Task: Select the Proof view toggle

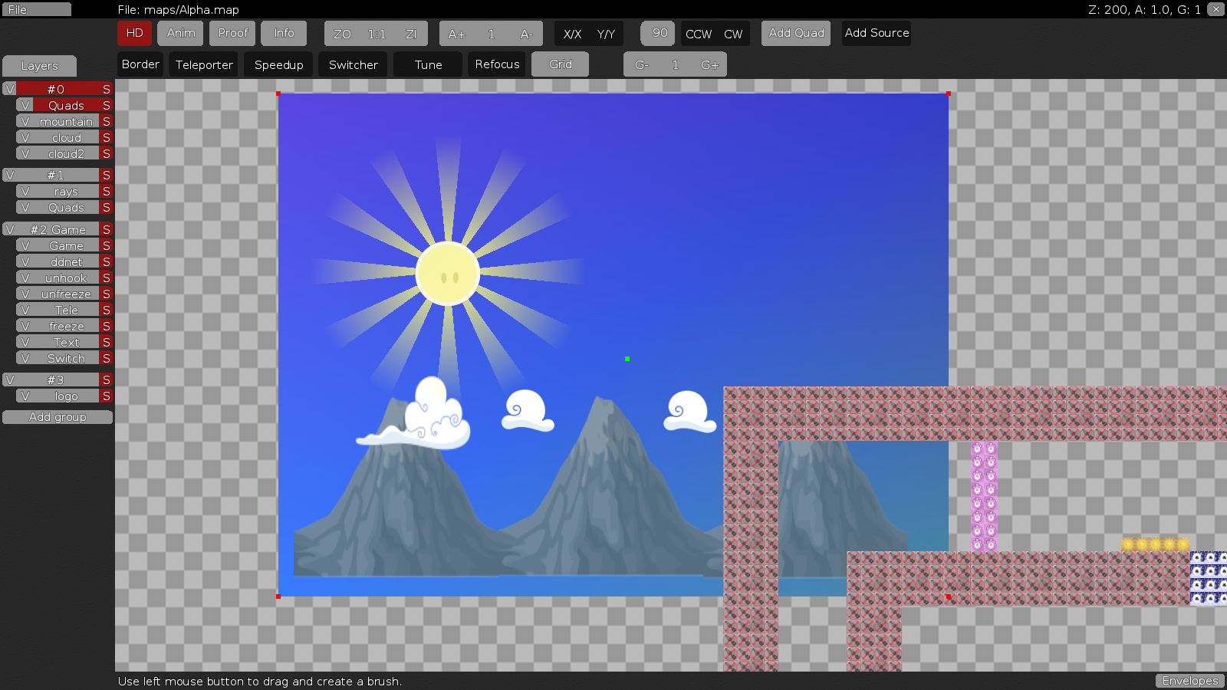Action: tap(232, 33)
